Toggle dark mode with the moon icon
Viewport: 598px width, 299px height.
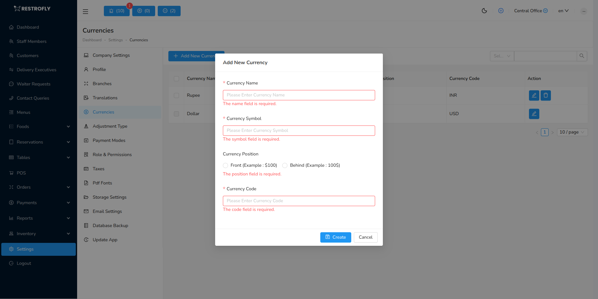[x=484, y=11]
